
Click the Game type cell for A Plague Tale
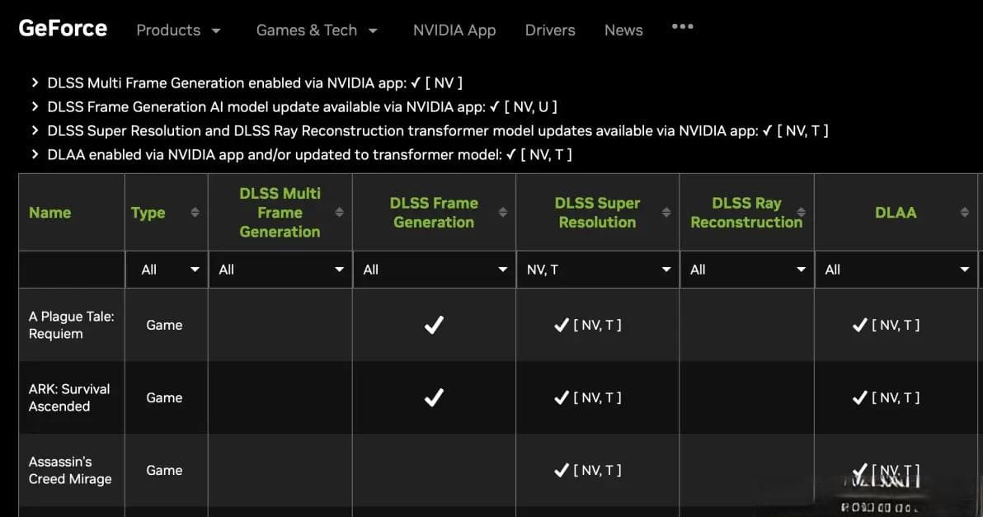[164, 325]
